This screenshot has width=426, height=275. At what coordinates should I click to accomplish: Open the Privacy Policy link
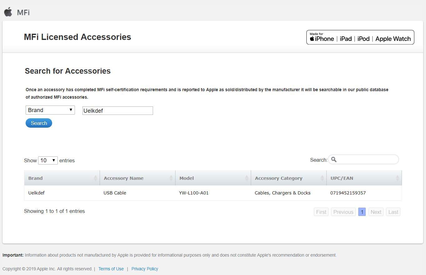coord(145,269)
